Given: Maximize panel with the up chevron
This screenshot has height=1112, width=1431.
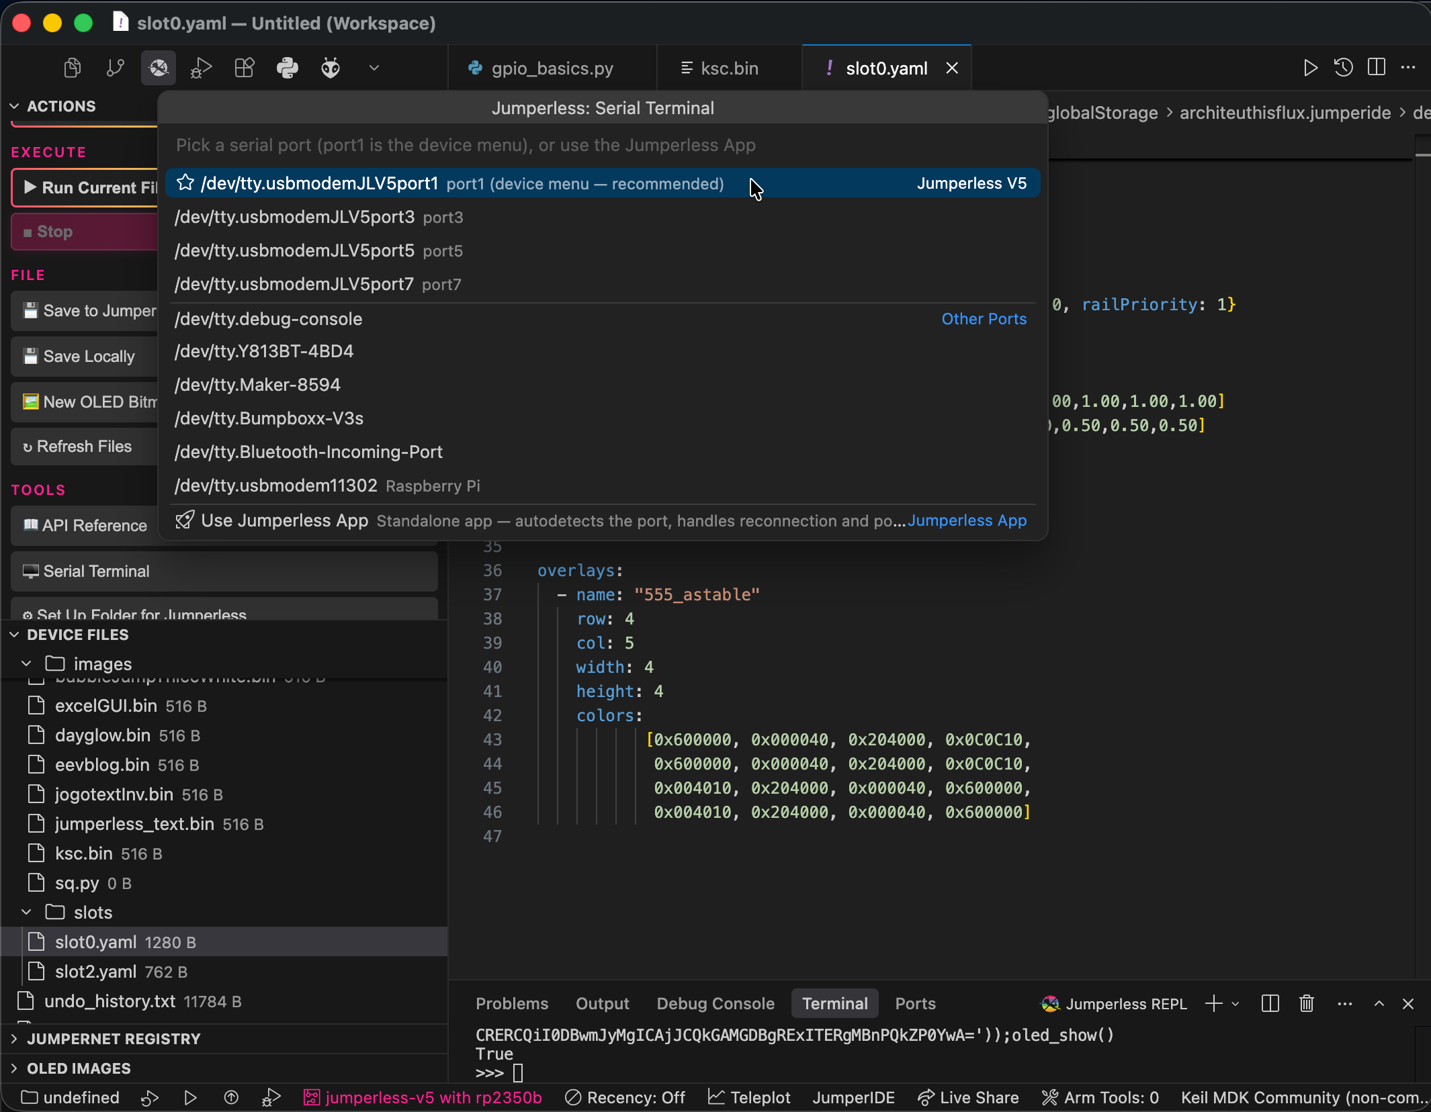Looking at the screenshot, I should (1379, 1004).
